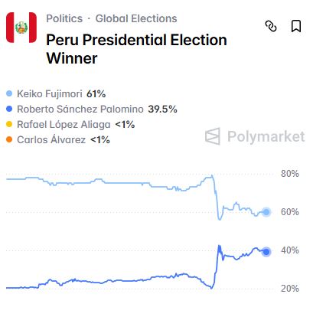Select Rafael López Aliaga legend entry
Image resolution: width=313 pixels, height=317 pixels.
pyautogui.click(x=70, y=124)
